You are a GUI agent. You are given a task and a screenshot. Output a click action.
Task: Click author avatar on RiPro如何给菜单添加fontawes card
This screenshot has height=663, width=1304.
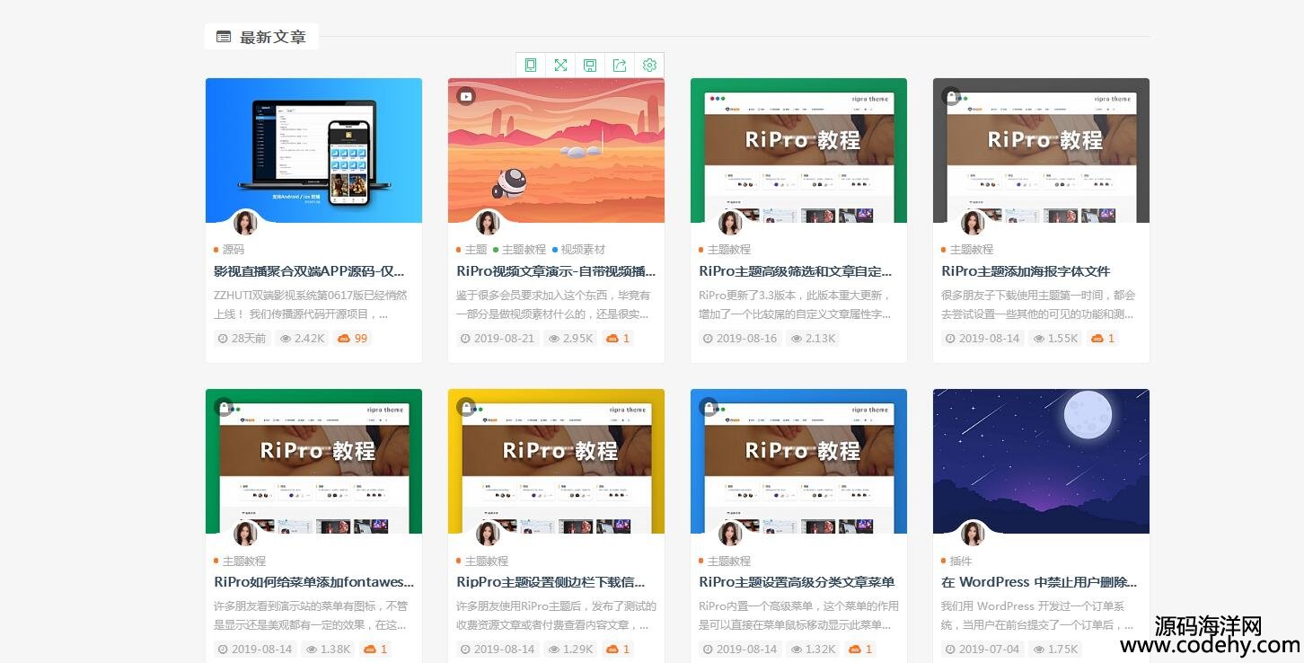(x=245, y=534)
